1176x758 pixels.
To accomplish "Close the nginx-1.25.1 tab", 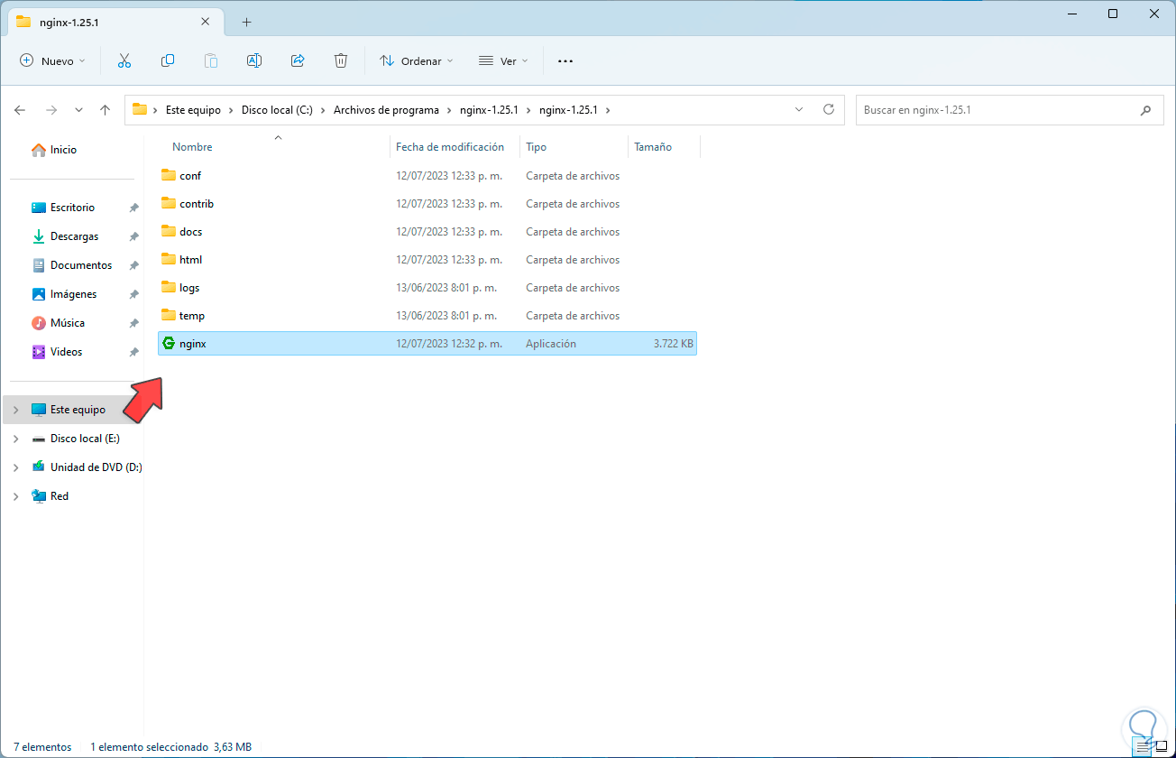I will tap(205, 22).
